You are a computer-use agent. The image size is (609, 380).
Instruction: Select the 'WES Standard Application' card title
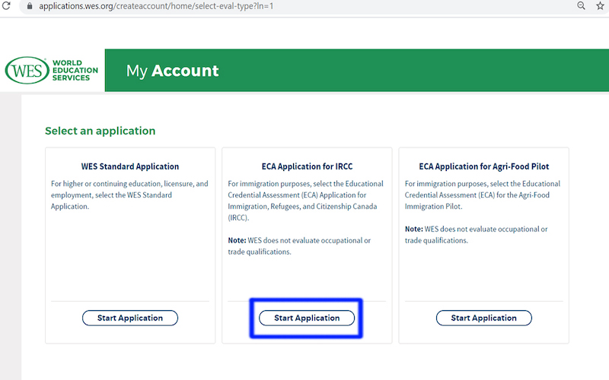[x=130, y=166]
